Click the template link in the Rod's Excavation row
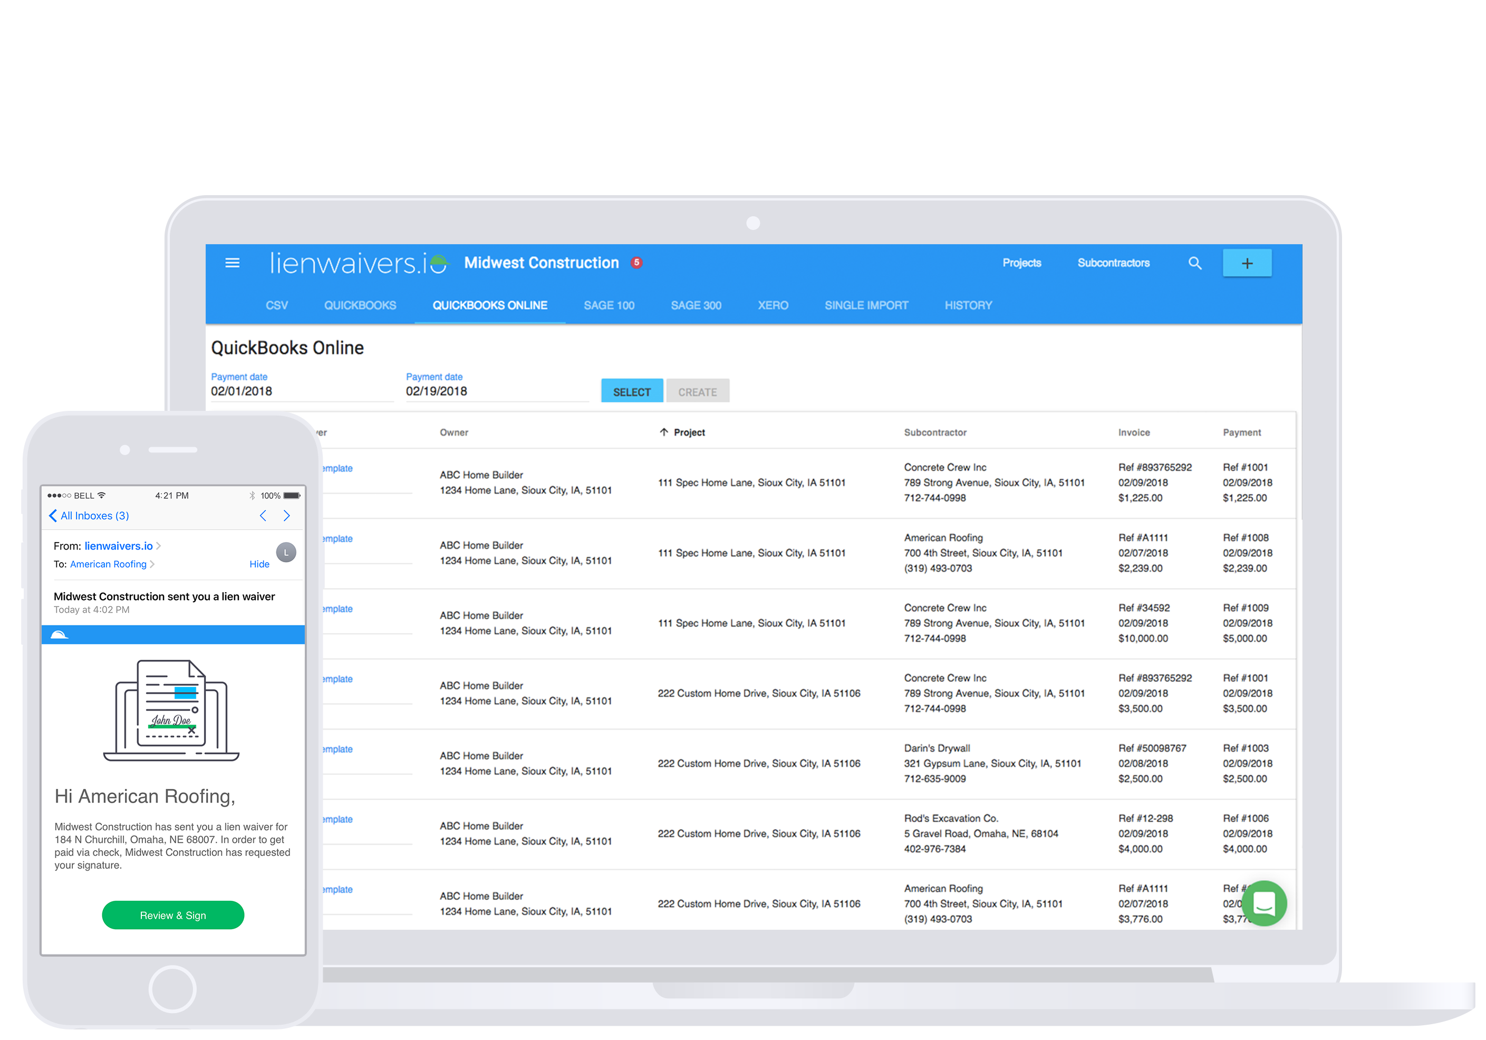Screen dimensions: 1486x1040 point(337,820)
